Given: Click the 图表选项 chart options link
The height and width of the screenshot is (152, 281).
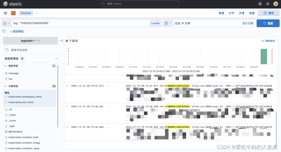Looking at the screenshot, I should coord(270,41).
